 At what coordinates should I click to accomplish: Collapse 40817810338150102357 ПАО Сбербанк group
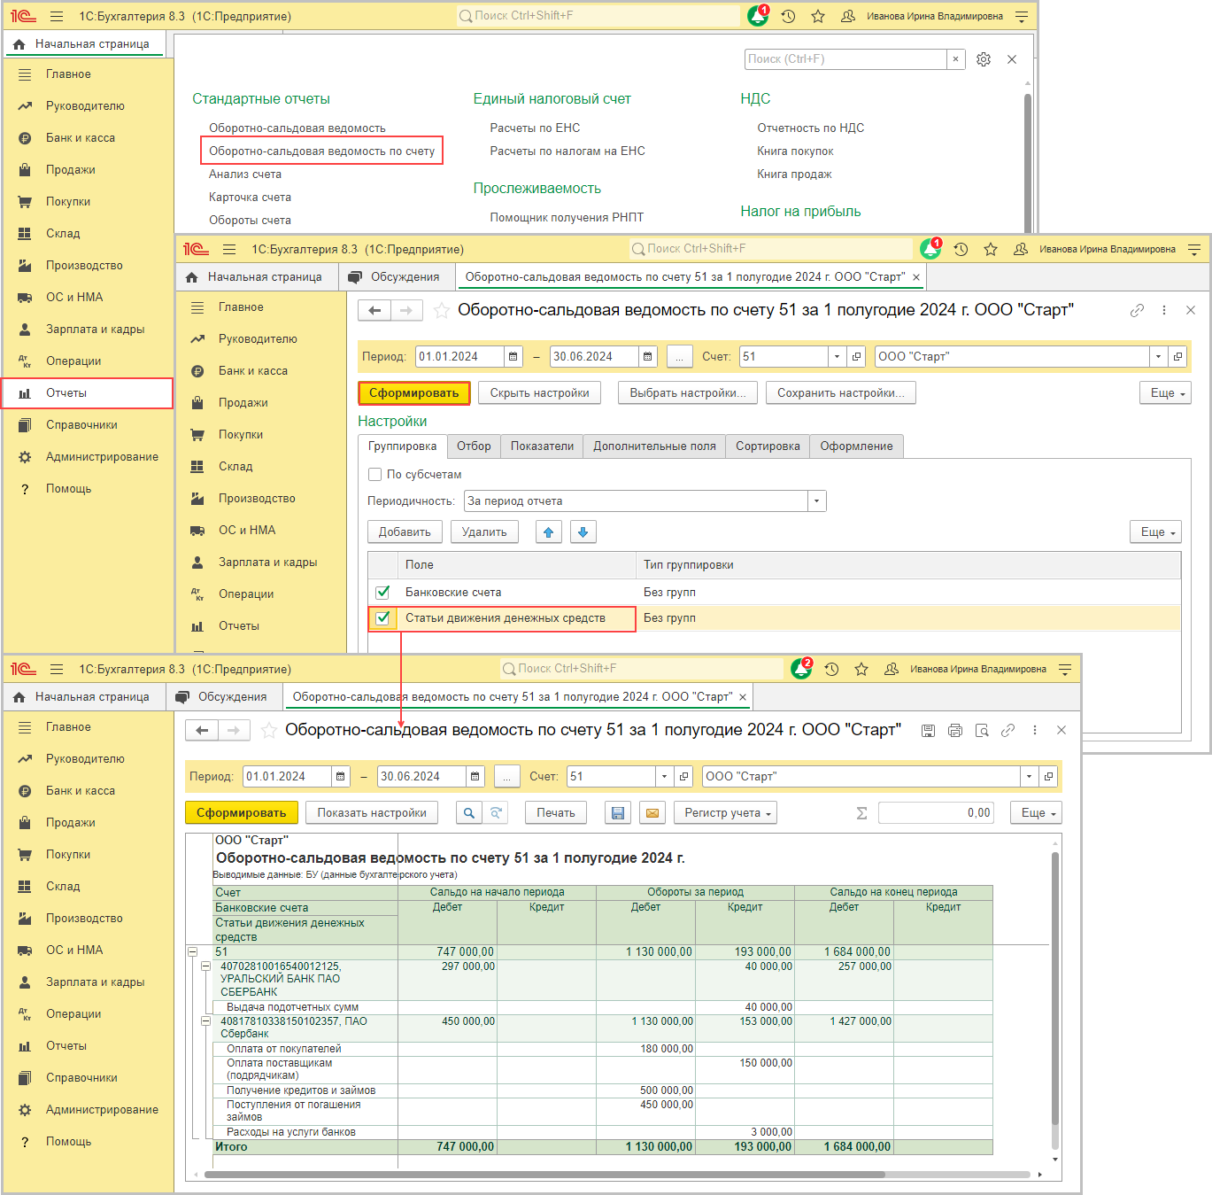(x=205, y=1021)
